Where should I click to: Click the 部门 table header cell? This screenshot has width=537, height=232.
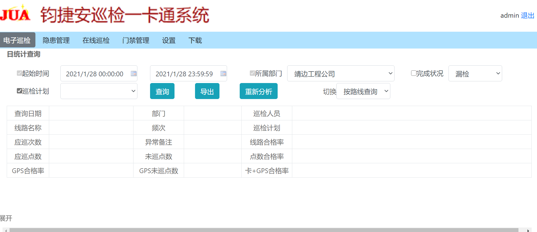click(158, 113)
